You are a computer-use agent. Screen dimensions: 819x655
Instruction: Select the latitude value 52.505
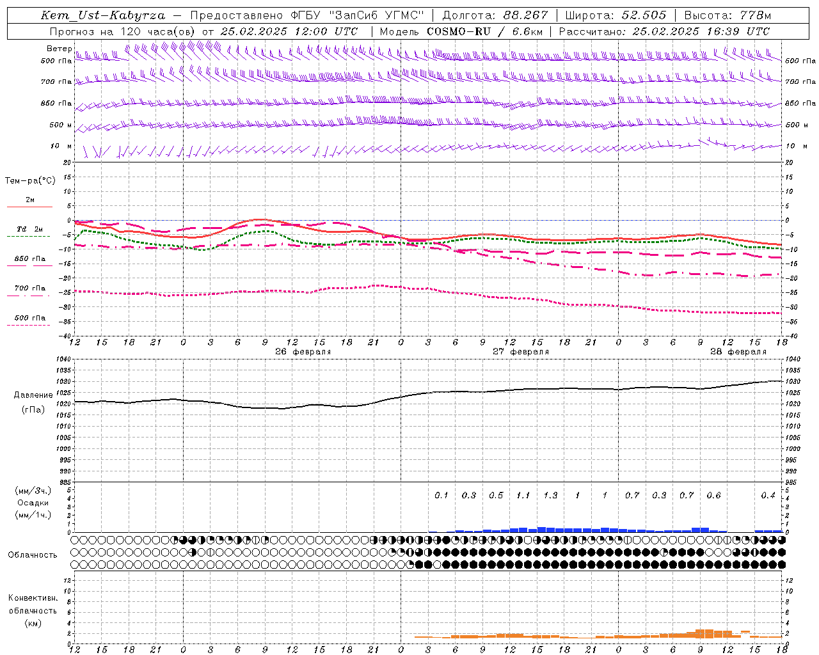644,15
